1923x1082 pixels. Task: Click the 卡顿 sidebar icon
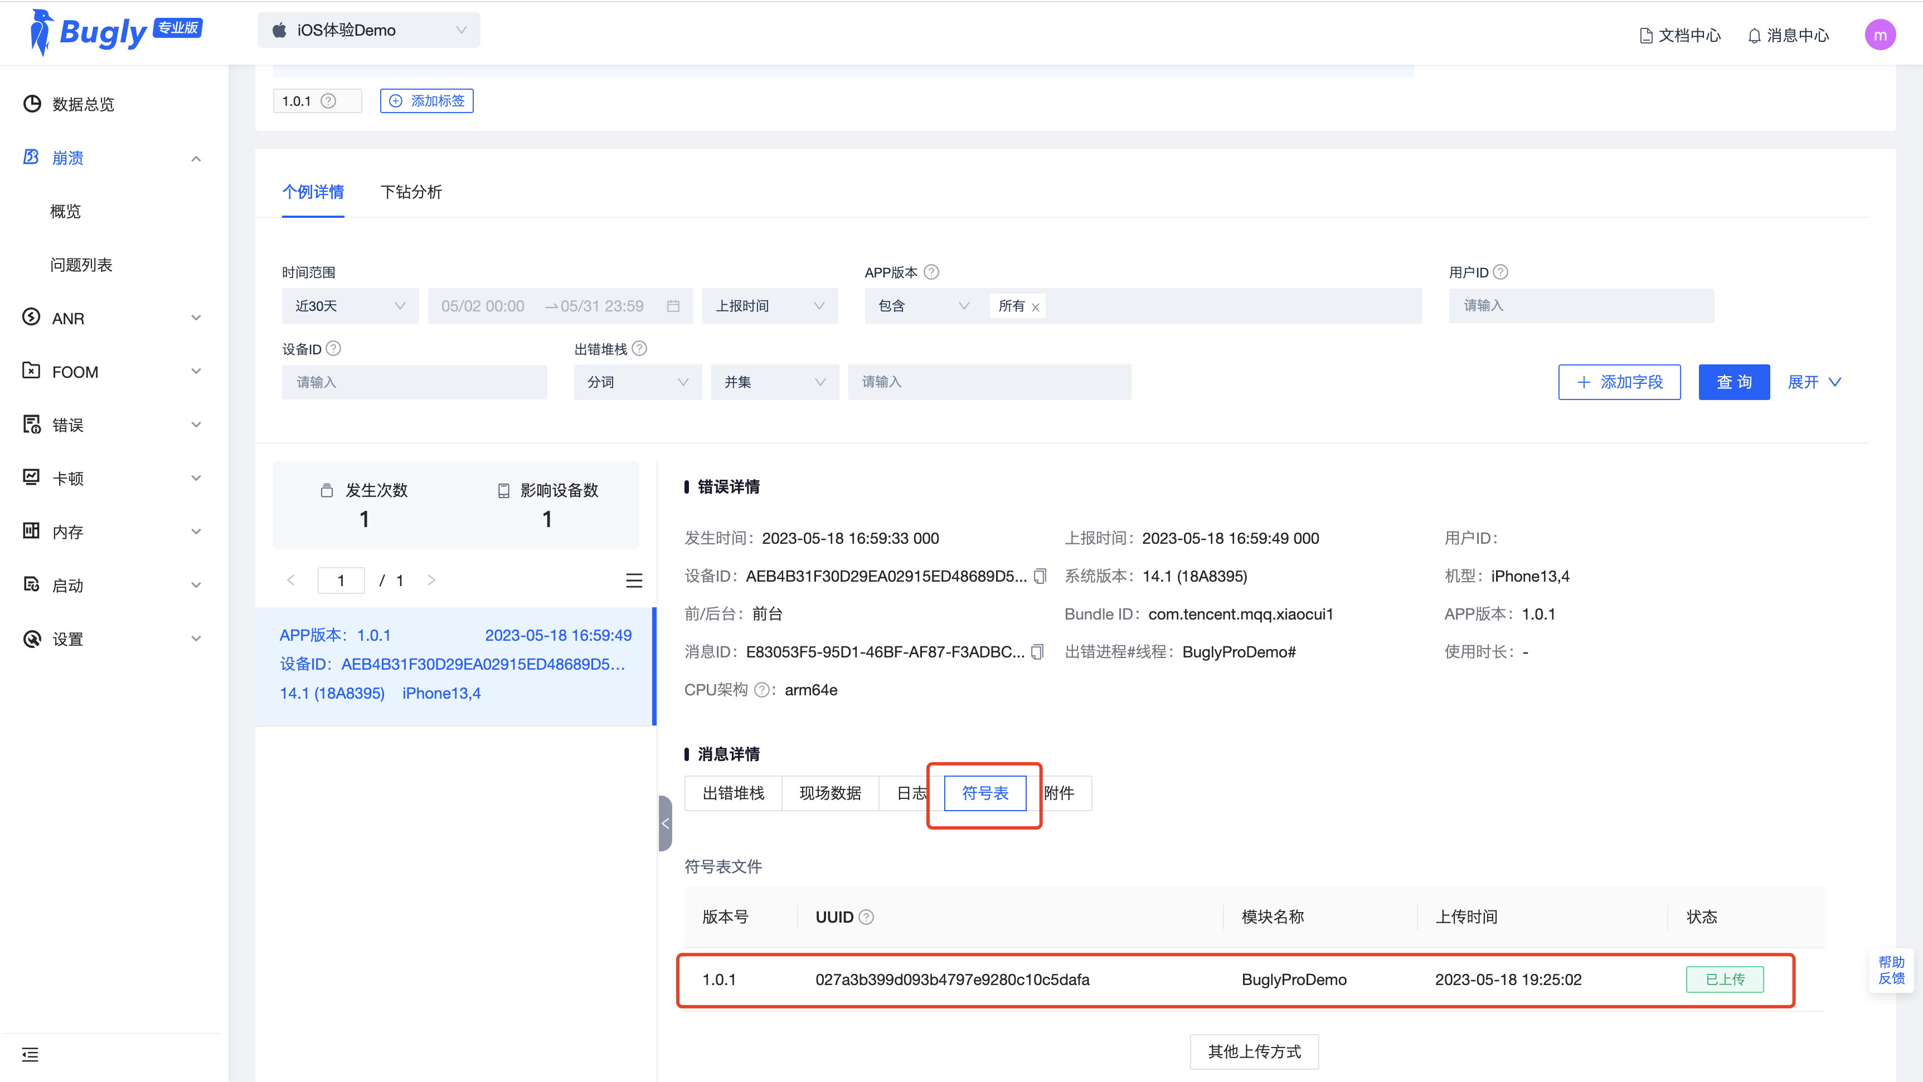coord(31,477)
